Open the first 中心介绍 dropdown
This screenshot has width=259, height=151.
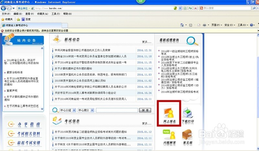click(x=68, y=110)
